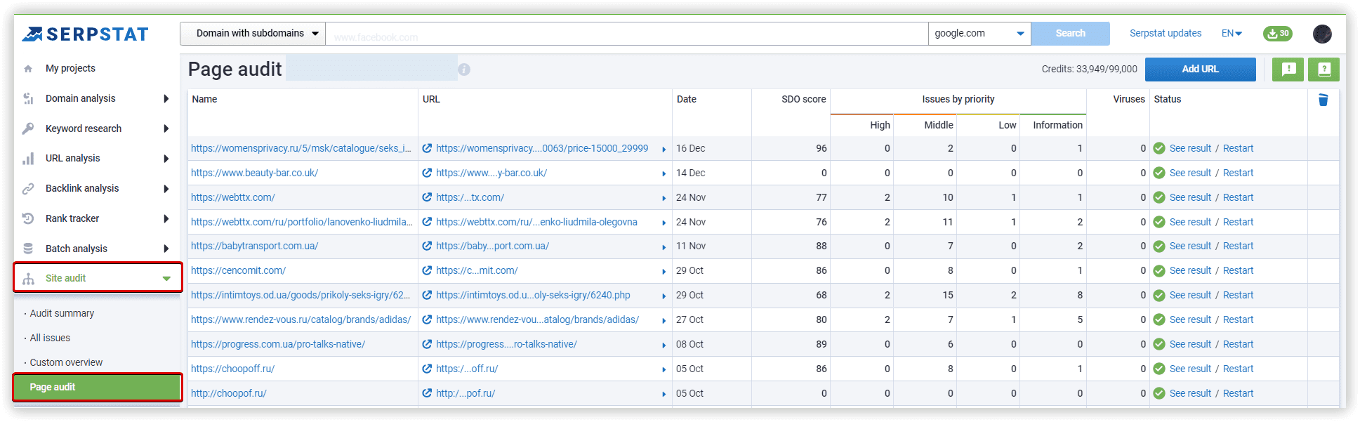Image resolution: width=1360 pixels, height=422 pixels.
Task: Click the Information priority column header
Action: coord(1057,125)
